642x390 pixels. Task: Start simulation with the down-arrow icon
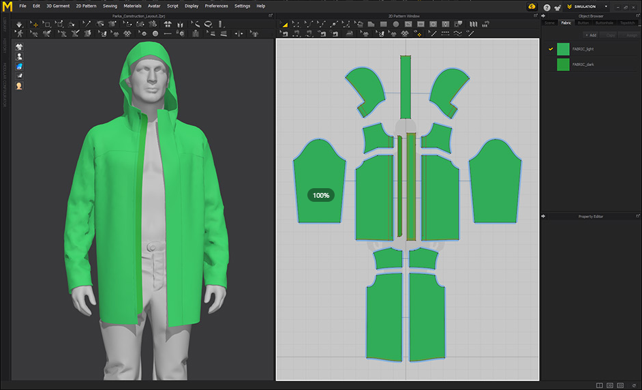click(x=19, y=25)
